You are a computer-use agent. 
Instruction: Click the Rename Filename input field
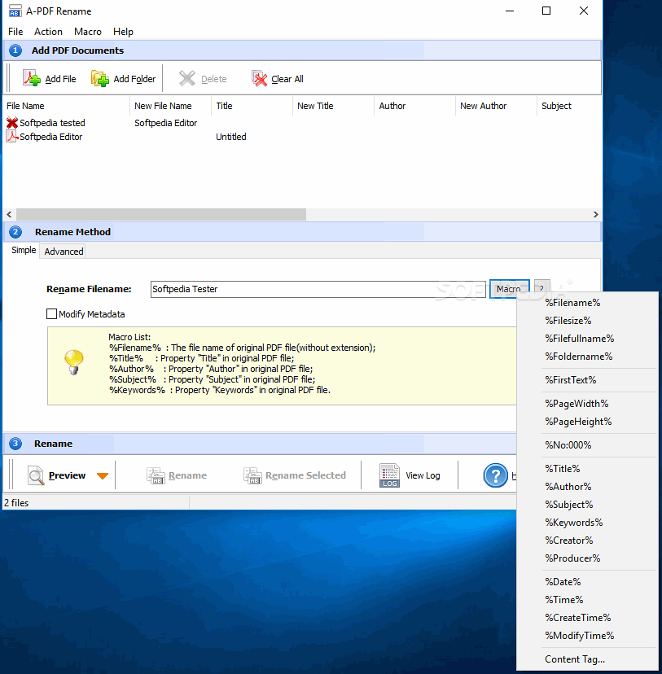click(x=318, y=289)
